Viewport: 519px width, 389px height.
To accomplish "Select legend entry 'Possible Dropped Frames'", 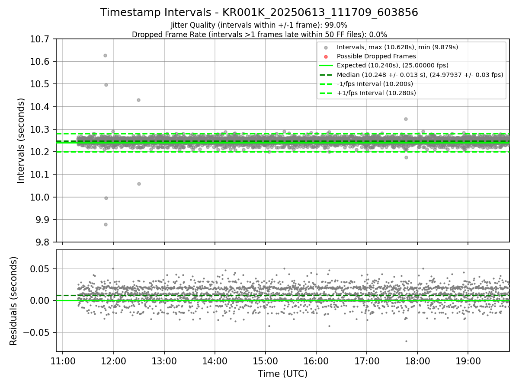I will [x=376, y=56].
